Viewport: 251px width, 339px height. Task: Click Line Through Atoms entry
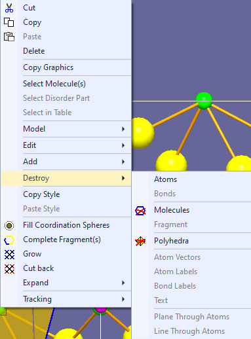click(x=191, y=331)
